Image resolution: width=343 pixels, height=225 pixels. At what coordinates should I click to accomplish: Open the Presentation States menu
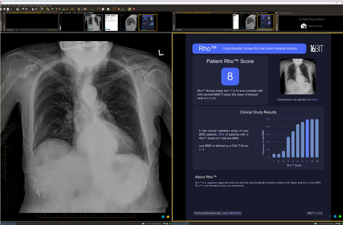tap(41, 6)
